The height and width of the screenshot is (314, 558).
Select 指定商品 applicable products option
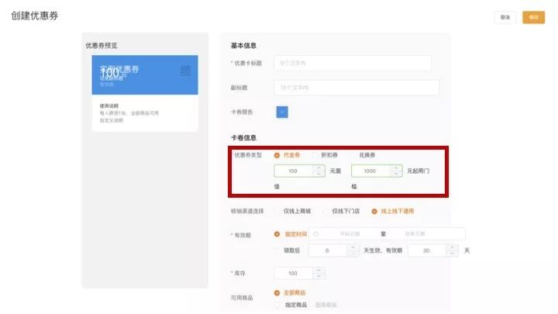tap(277, 305)
